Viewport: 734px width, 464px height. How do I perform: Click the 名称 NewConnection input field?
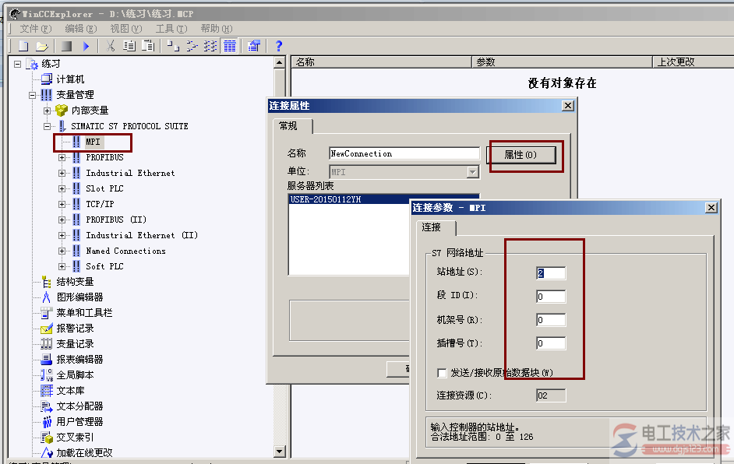click(x=404, y=153)
